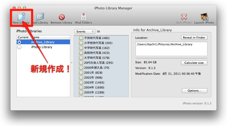
Task: Click the New Library toolbar icon
Action: click(x=21, y=17)
